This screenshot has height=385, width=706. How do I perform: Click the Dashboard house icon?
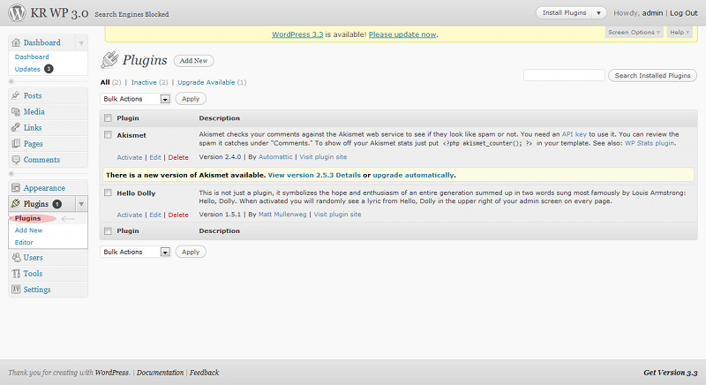coord(16,42)
